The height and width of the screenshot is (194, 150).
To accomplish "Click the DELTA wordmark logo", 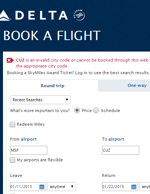I will pos(41,15).
